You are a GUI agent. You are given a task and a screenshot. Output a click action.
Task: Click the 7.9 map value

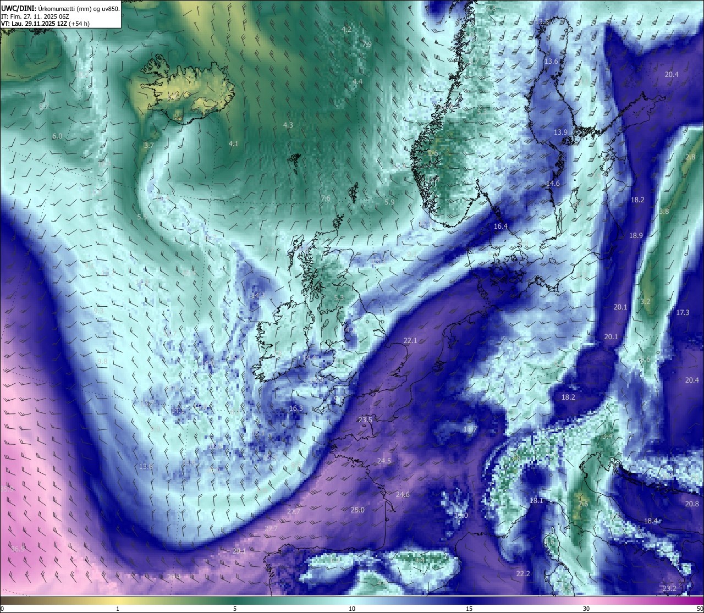pos(367,45)
